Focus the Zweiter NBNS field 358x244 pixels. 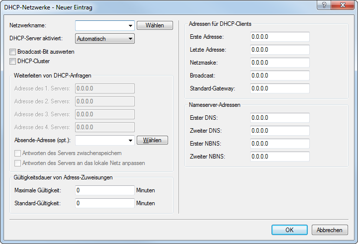[279, 157]
